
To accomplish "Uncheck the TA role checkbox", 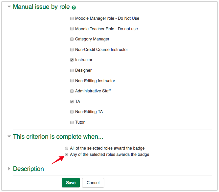I will point(72,102).
